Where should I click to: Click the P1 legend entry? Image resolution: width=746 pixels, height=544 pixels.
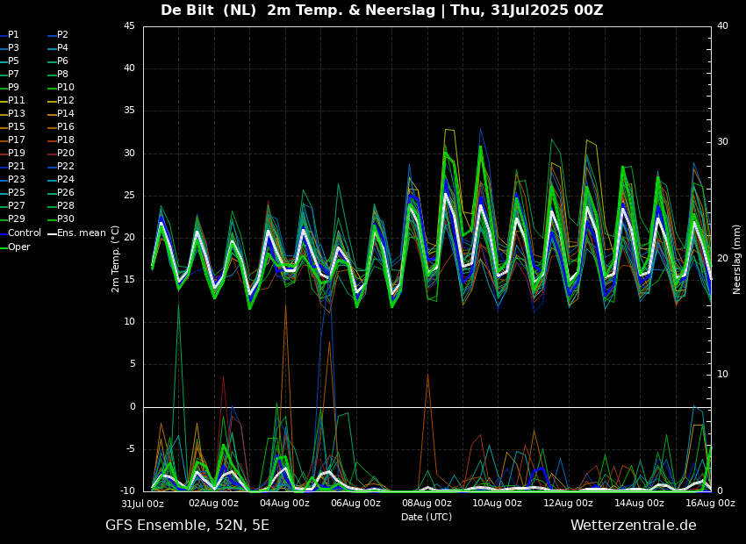point(13,35)
